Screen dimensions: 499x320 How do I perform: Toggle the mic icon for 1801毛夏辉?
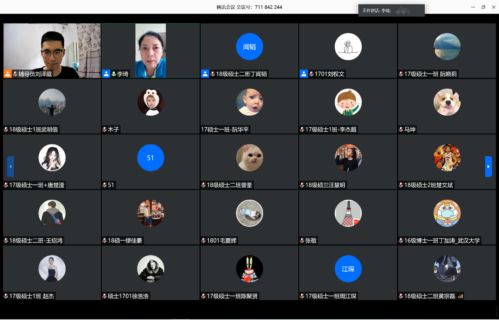pyautogui.click(x=204, y=241)
